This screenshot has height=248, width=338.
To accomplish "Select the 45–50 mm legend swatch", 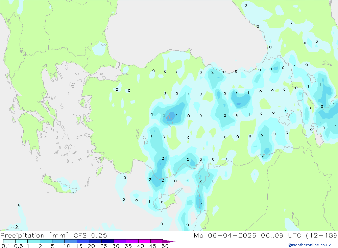I will tap(157, 241).
